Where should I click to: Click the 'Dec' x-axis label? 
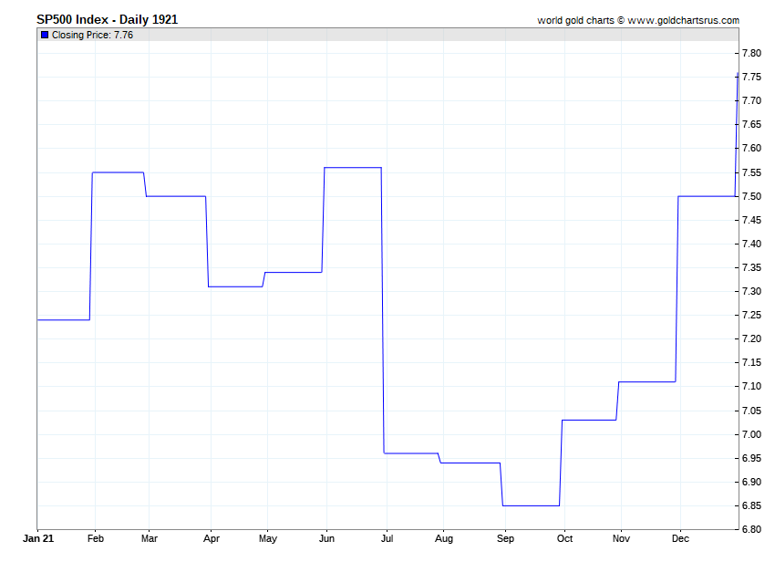click(680, 538)
